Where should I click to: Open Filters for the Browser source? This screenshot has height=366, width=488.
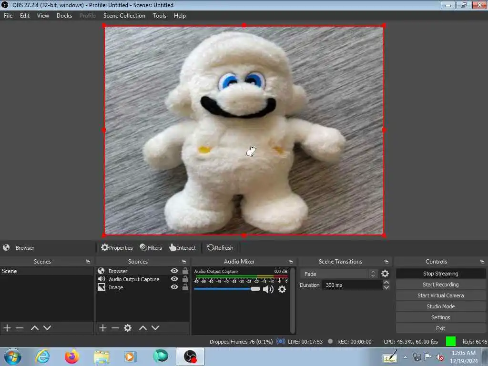(151, 248)
